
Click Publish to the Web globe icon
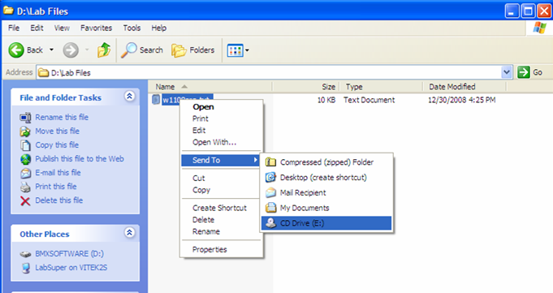(25, 159)
